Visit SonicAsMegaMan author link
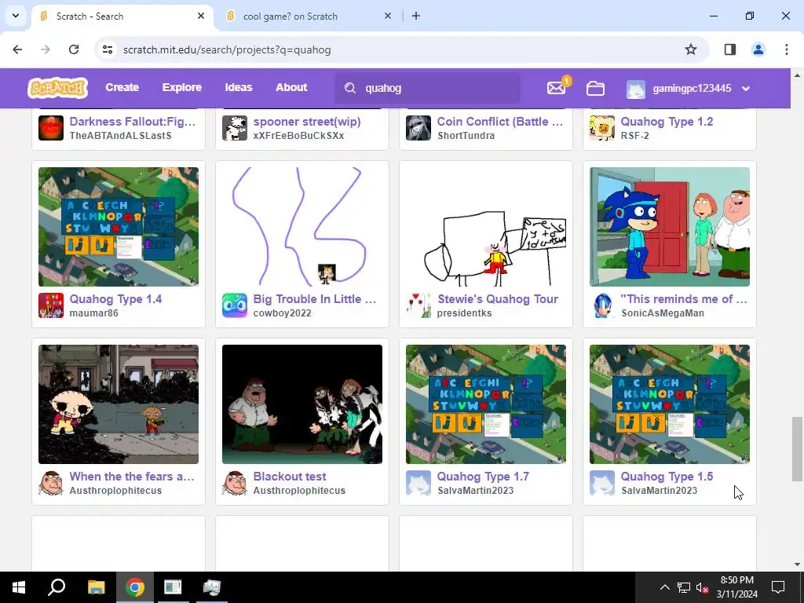Screen dimensions: 804x603 [x=663, y=312]
